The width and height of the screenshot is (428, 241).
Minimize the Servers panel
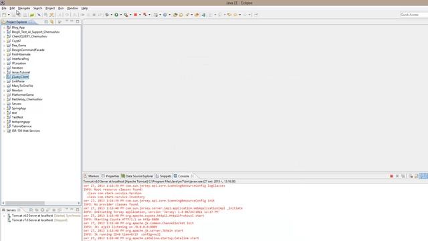(72, 210)
